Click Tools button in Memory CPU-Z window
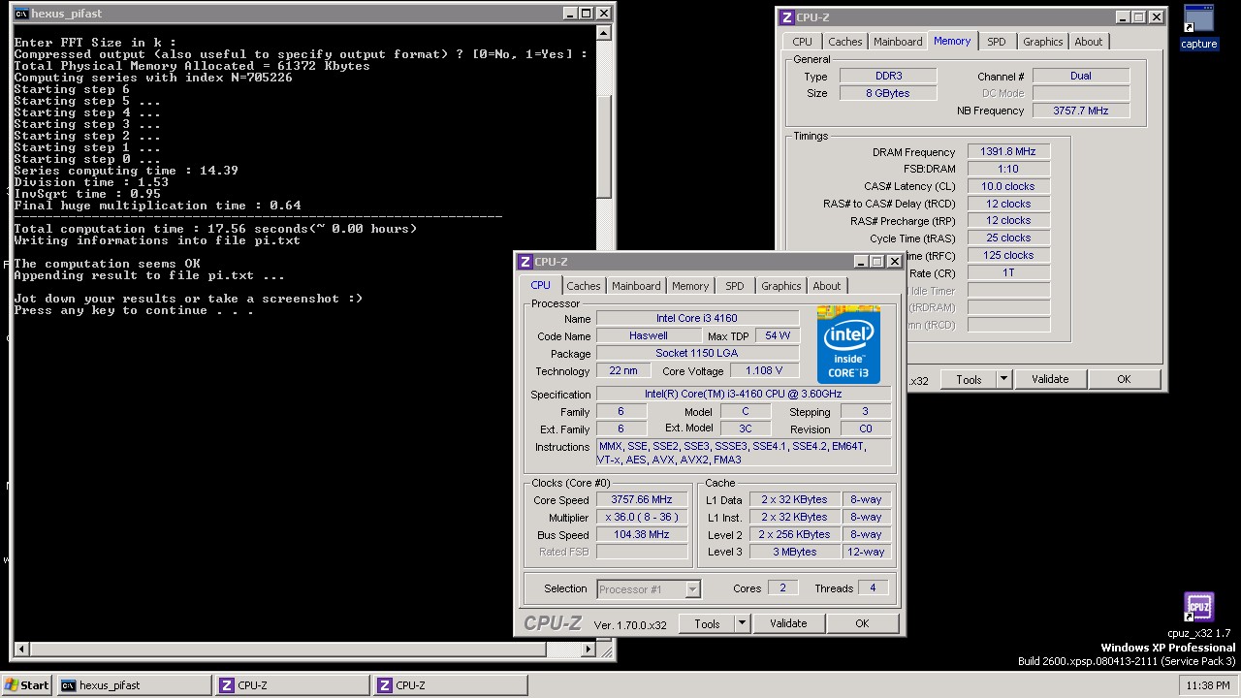The width and height of the screenshot is (1241, 698). (x=969, y=379)
